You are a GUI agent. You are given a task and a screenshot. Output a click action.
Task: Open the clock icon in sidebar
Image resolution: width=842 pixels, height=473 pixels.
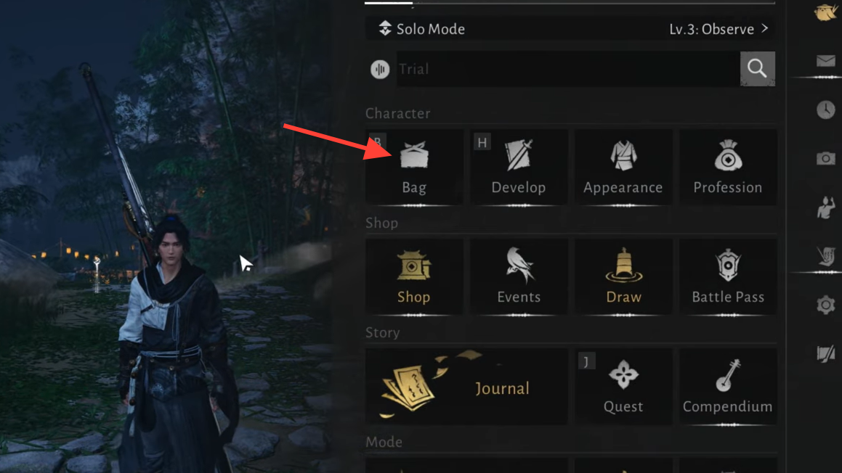pyautogui.click(x=825, y=110)
